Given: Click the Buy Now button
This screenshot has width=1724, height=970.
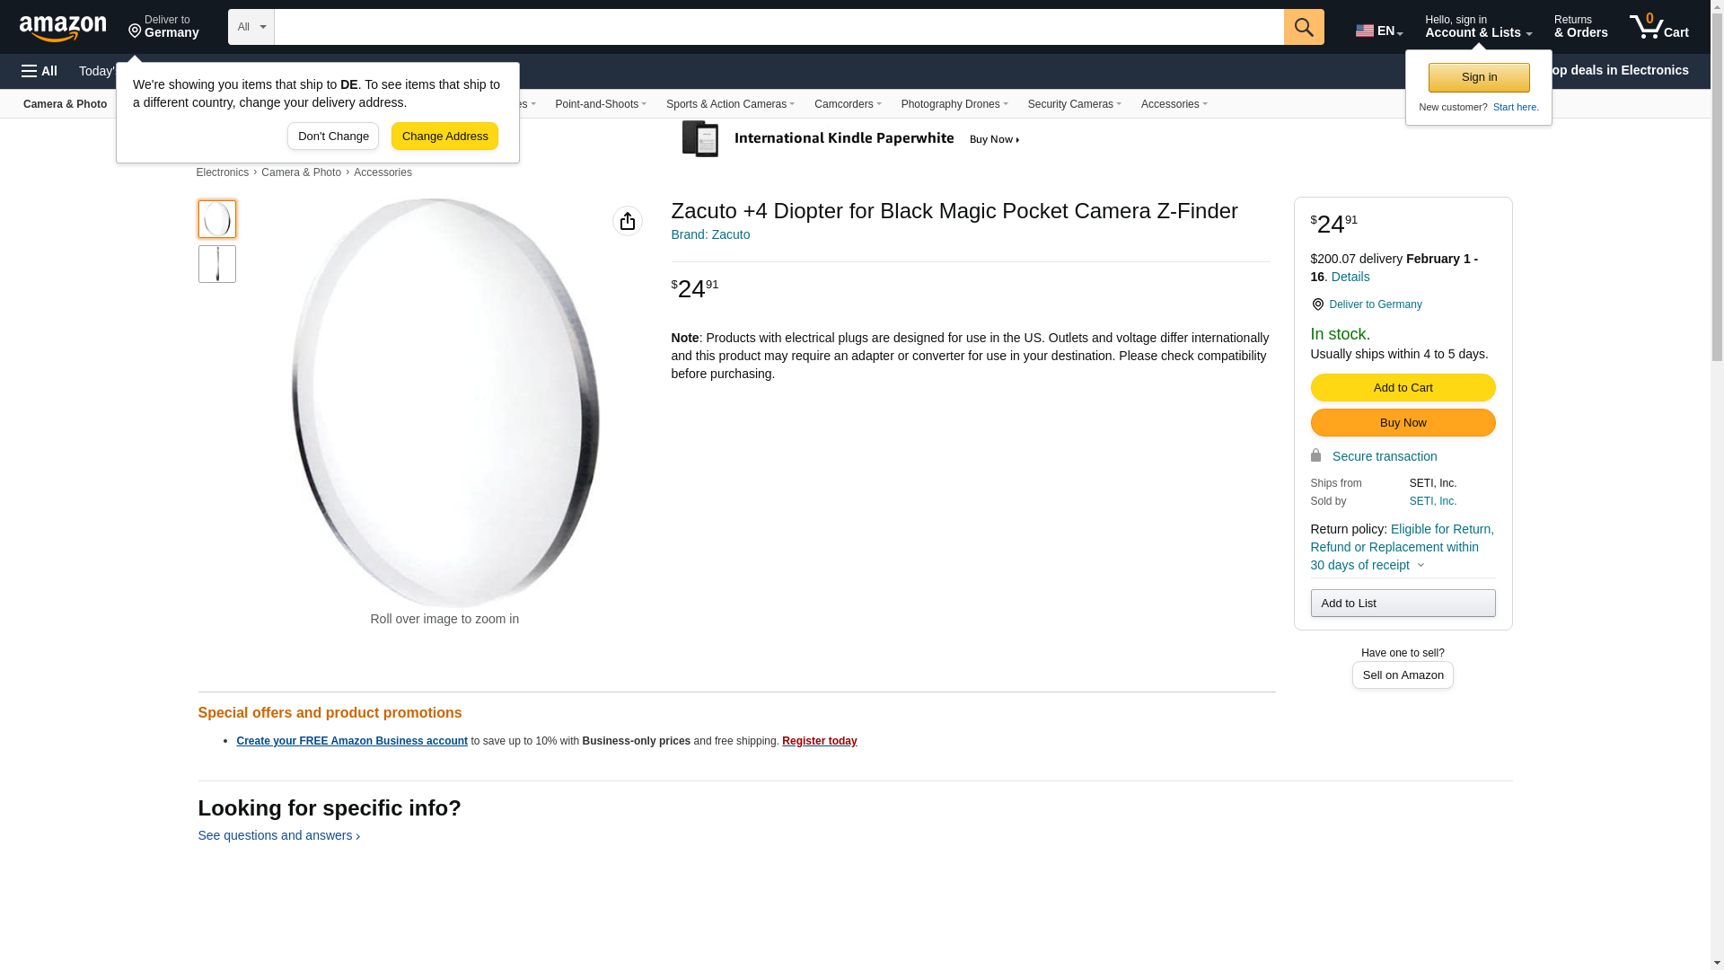Looking at the screenshot, I should click(x=1403, y=423).
